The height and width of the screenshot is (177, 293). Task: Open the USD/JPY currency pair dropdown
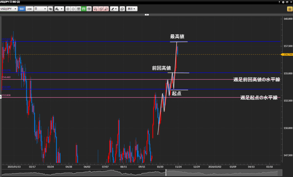coord(9,9)
